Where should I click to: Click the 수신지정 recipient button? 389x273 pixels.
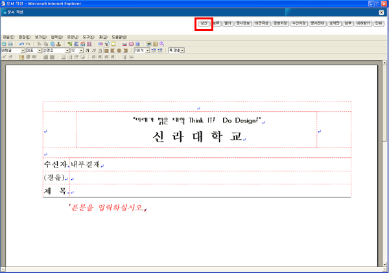pyautogui.click(x=299, y=23)
